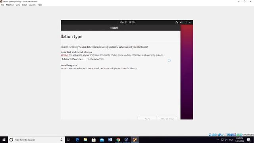Click running Ubuntu VM taskbar icon
Image resolution: width=254 pixels, height=143 pixels.
[135, 139]
